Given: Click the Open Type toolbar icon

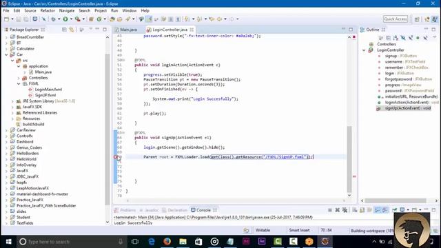Looking at the screenshot, I should [112, 19].
